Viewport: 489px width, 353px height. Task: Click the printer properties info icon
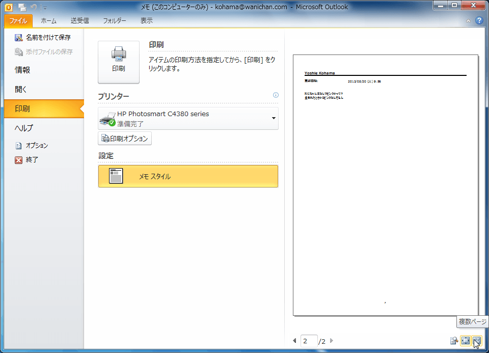pos(276,95)
